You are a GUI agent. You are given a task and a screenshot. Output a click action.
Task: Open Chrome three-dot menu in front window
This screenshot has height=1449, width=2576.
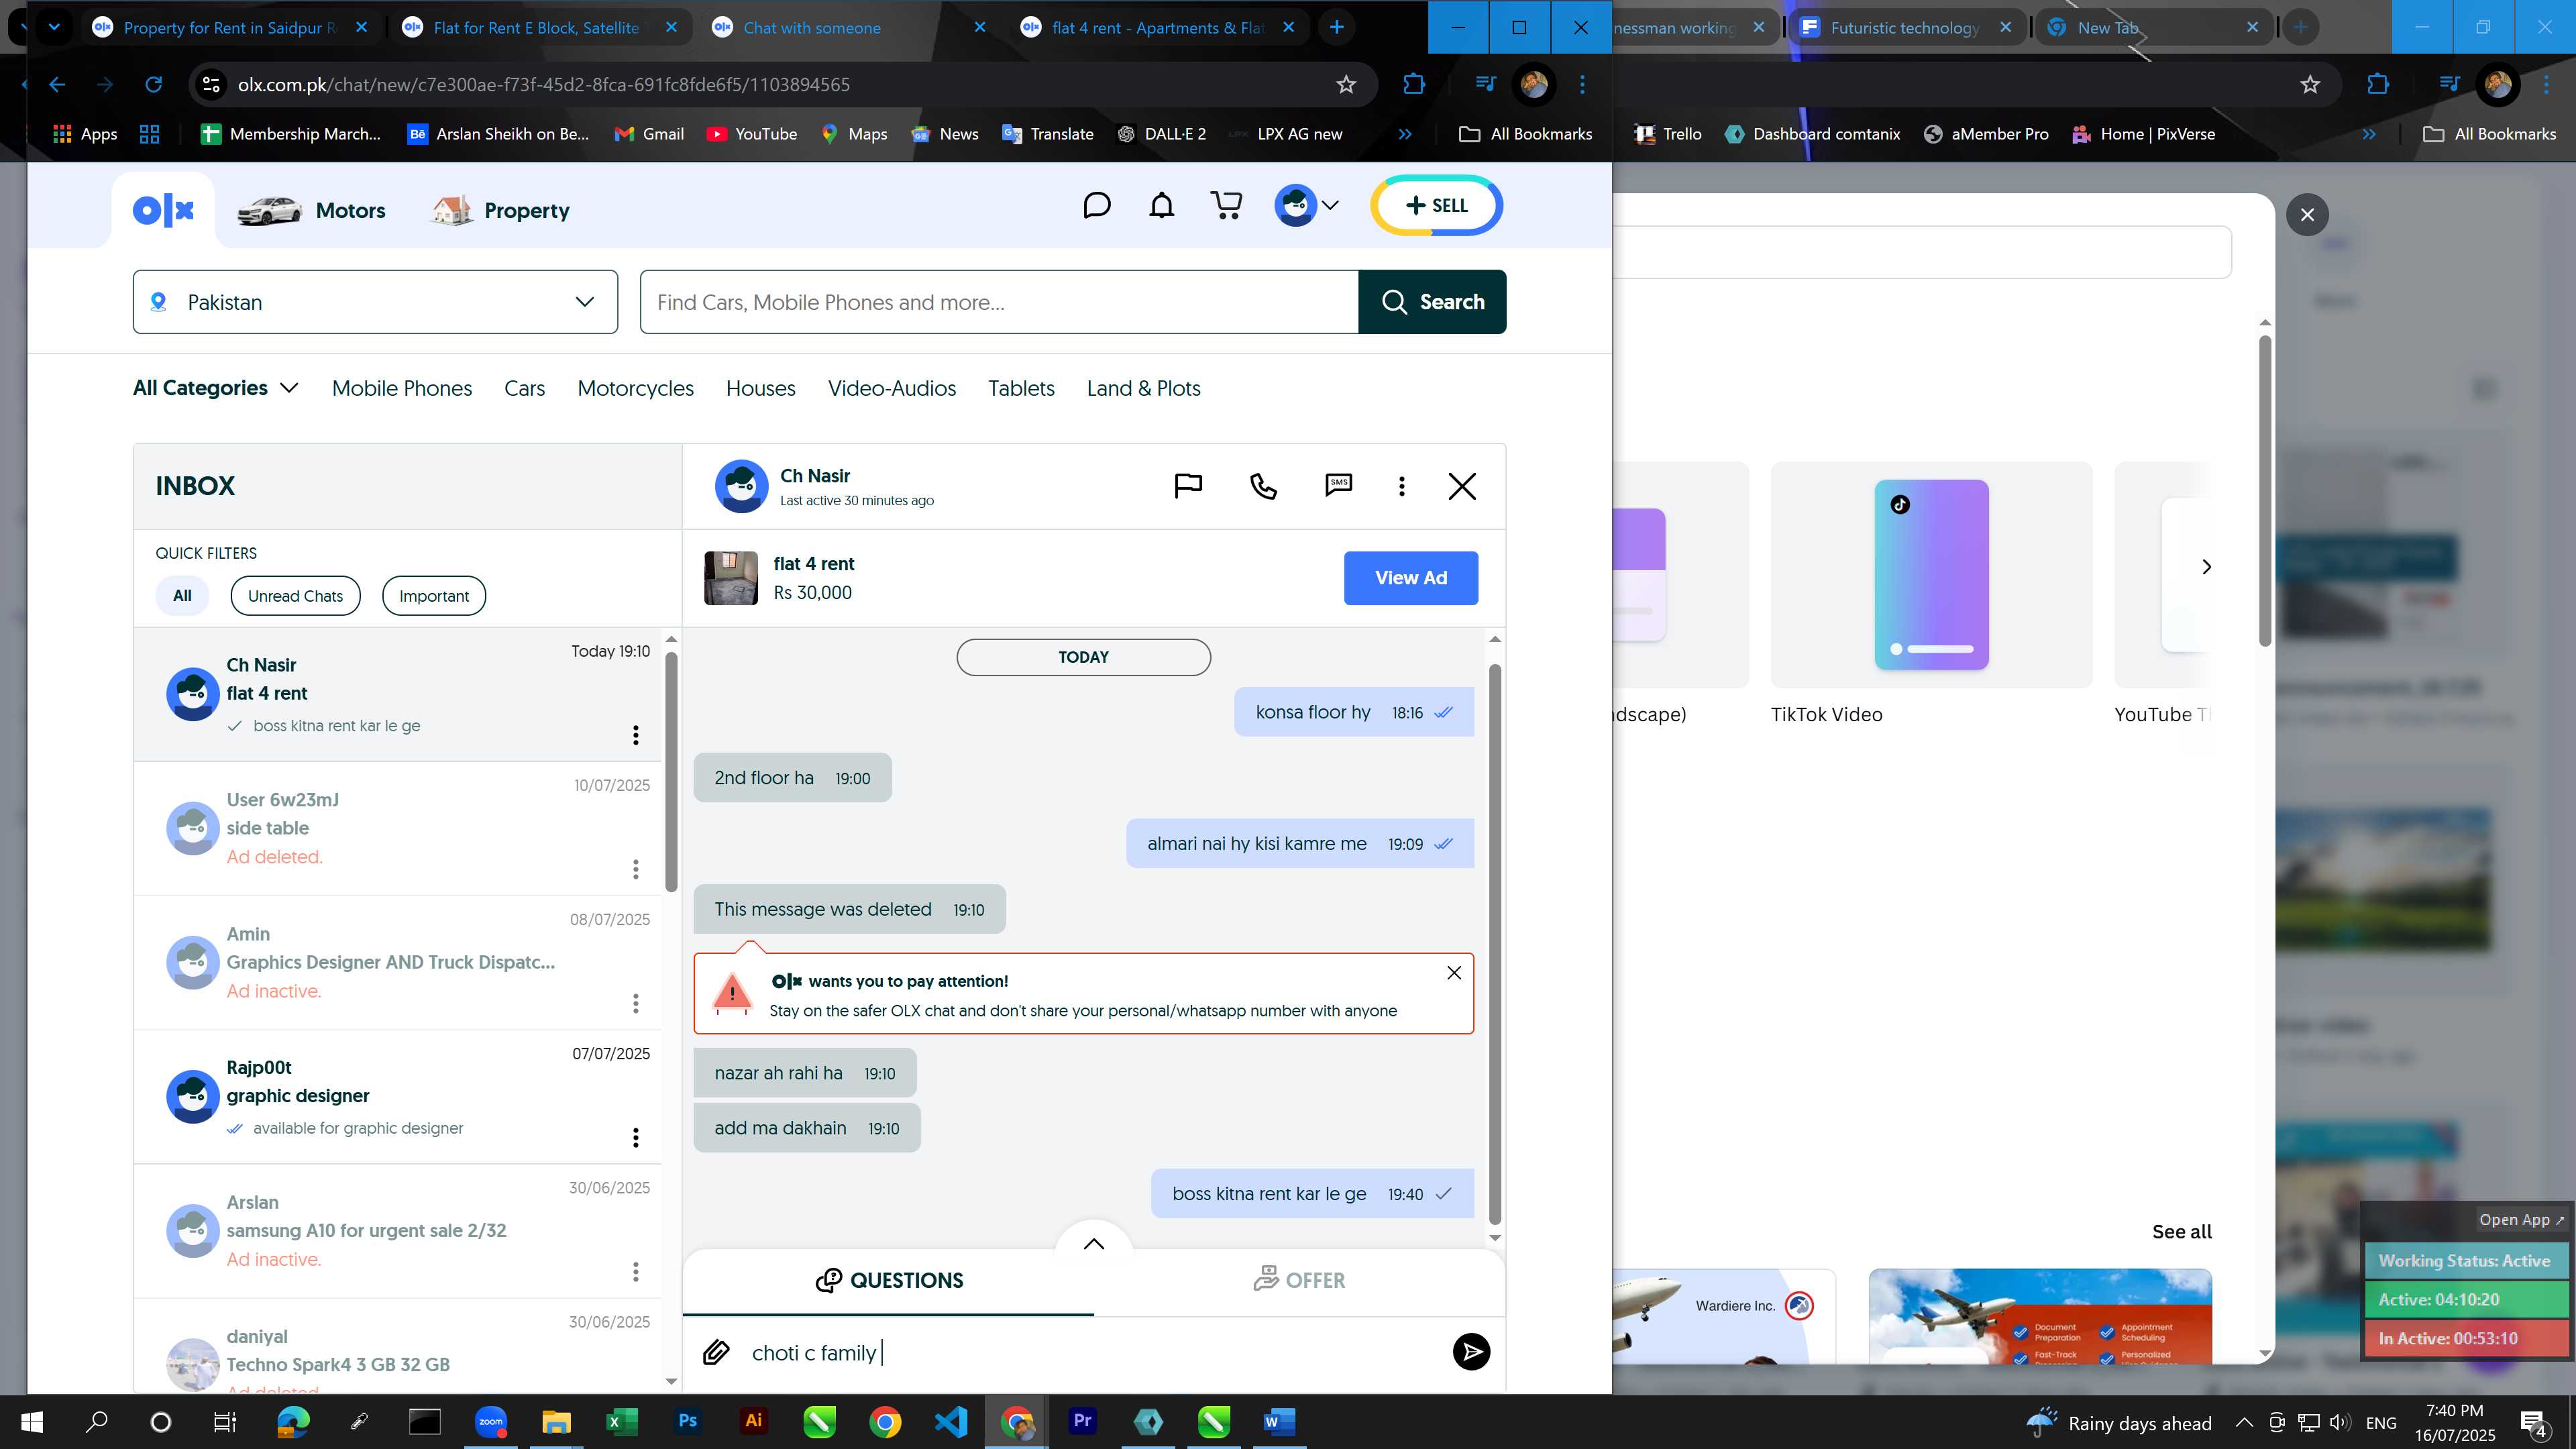coord(1582,85)
